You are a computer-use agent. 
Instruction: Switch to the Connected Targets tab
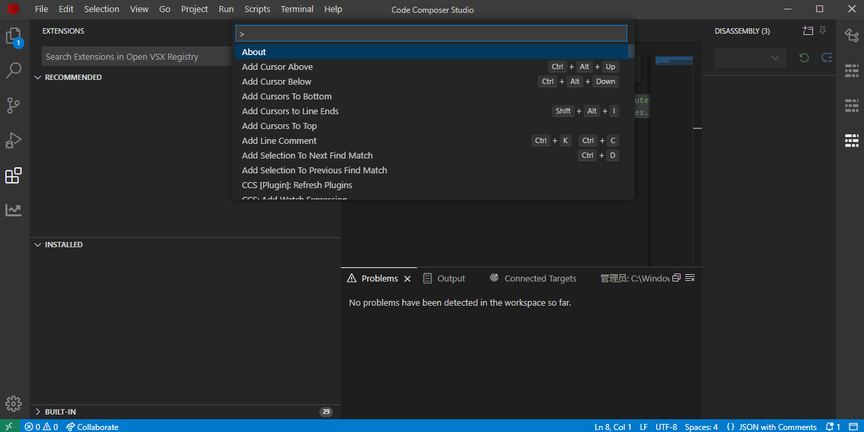click(x=533, y=279)
